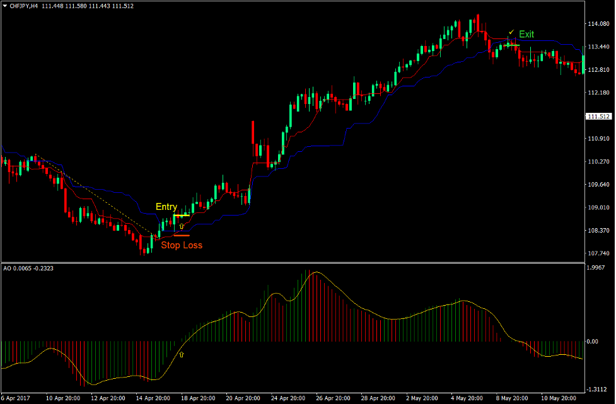This screenshot has width=616, height=404.
Task: Click the CHFJPY,H4 symbol title
Action: (x=25, y=6)
